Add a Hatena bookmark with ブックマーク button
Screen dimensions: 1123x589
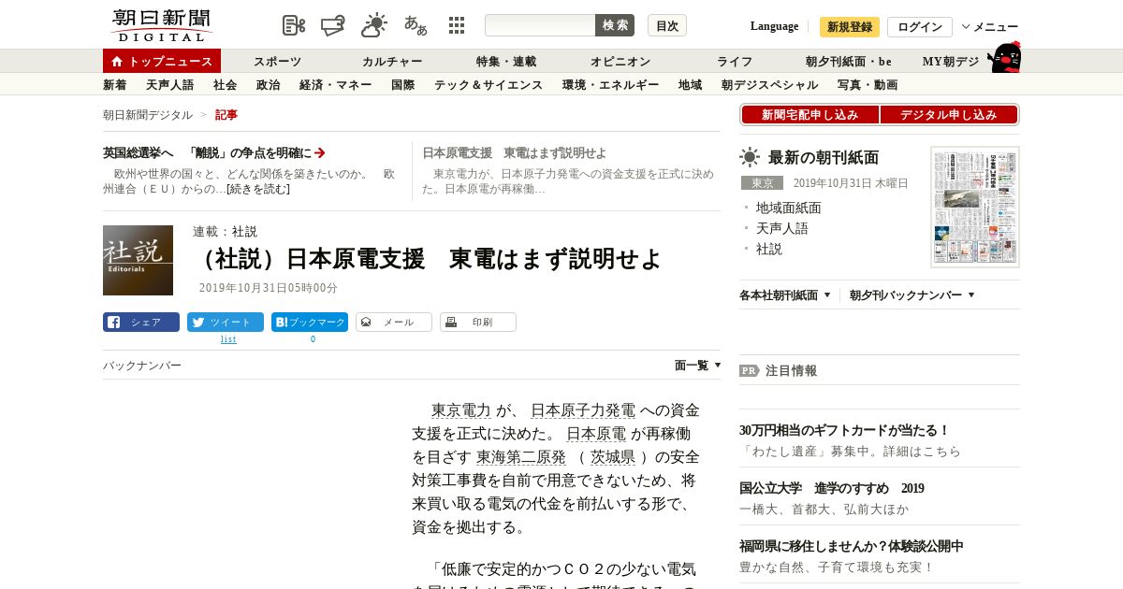tap(310, 323)
